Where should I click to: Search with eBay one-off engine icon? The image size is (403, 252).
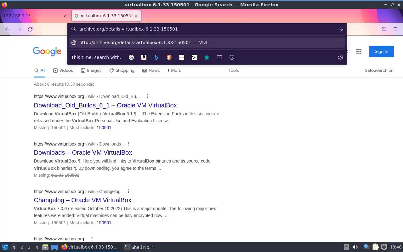point(182,57)
